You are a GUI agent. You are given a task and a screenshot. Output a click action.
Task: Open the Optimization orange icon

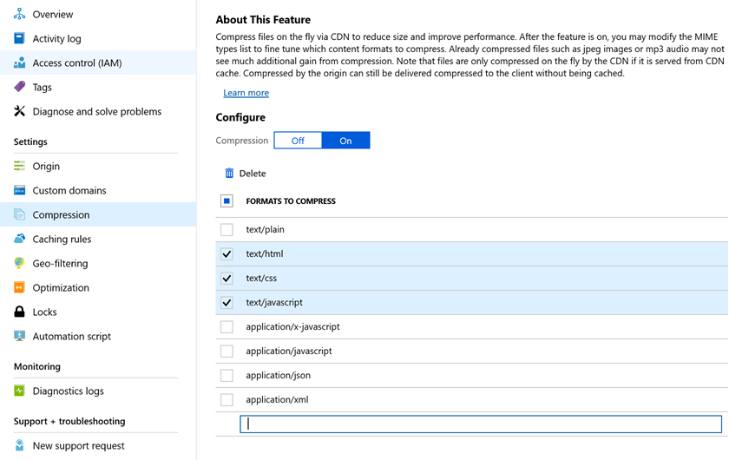pyautogui.click(x=19, y=287)
